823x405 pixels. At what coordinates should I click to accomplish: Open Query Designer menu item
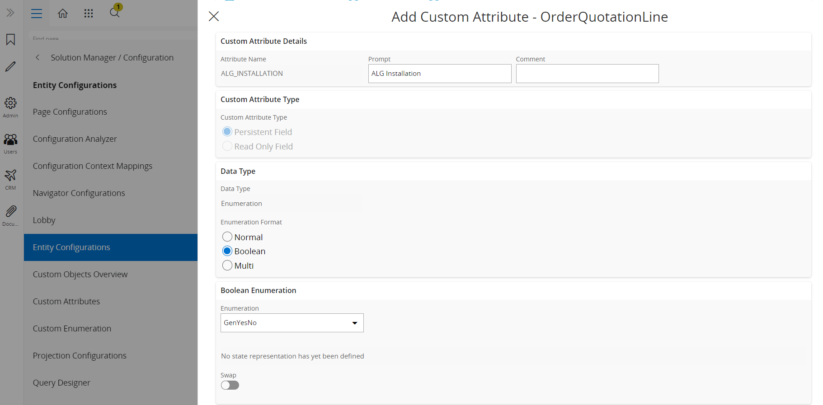[x=111, y=382]
